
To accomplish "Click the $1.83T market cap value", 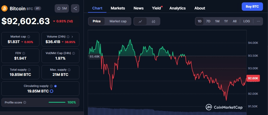I will coord(14,42).
